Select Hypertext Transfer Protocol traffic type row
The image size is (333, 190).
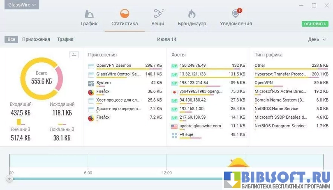tap(280, 74)
